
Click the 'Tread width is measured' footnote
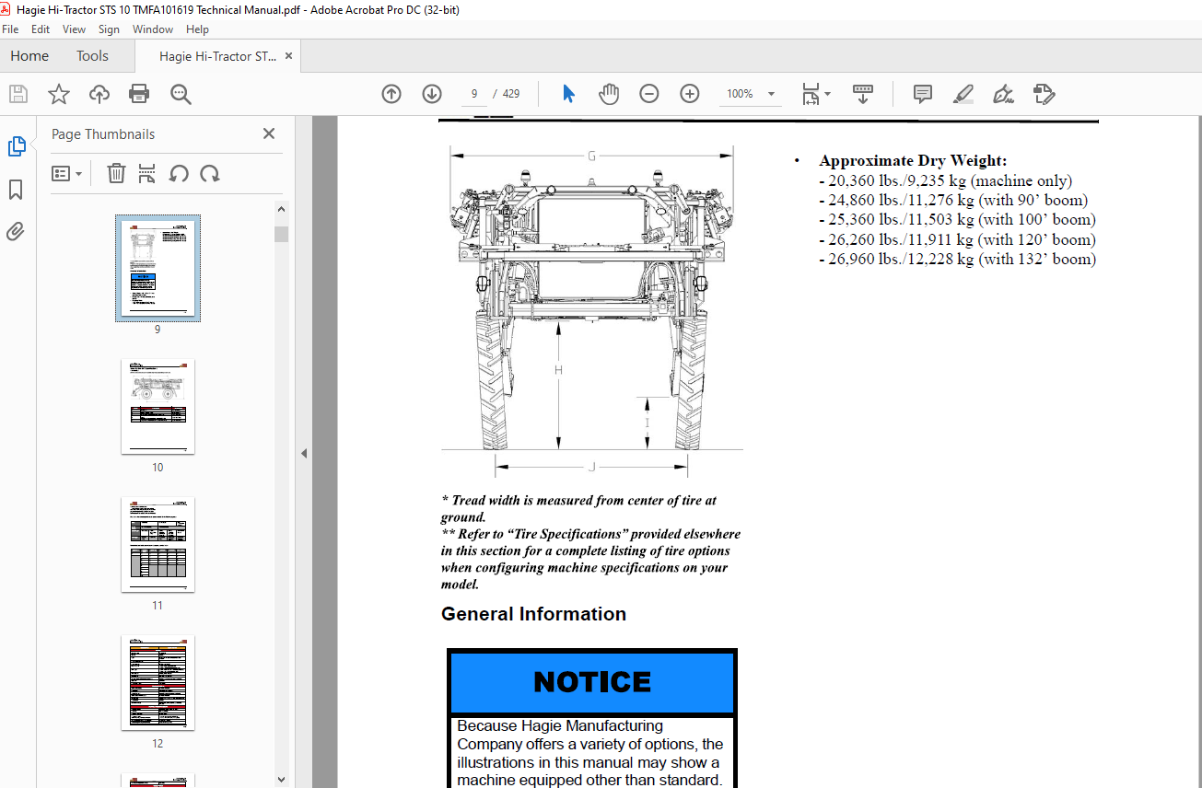point(578,508)
